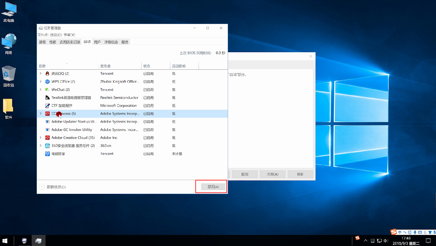Switch to the 详细信息 tab

tap(111, 42)
